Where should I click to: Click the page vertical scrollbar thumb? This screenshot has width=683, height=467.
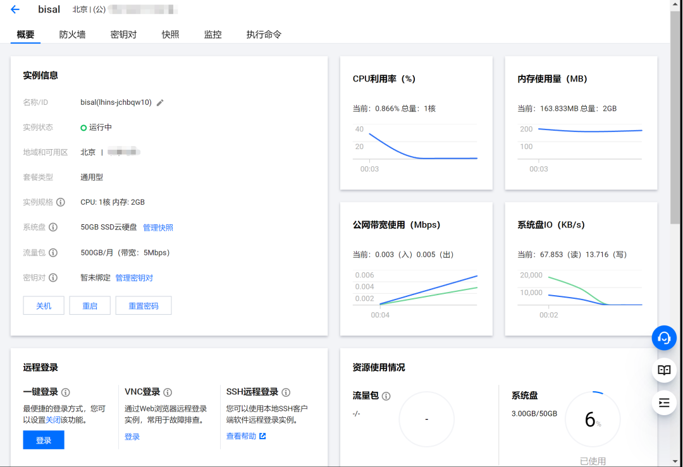click(675, 117)
